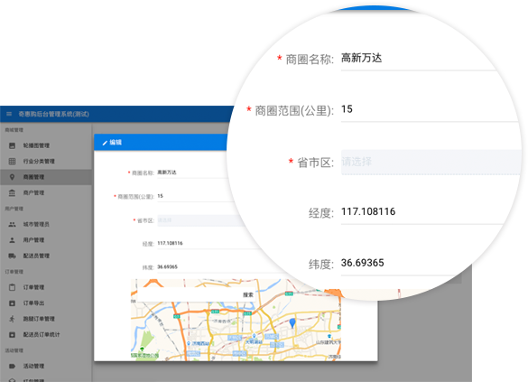Click the magnified 高新万达 name field

point(418,59)
